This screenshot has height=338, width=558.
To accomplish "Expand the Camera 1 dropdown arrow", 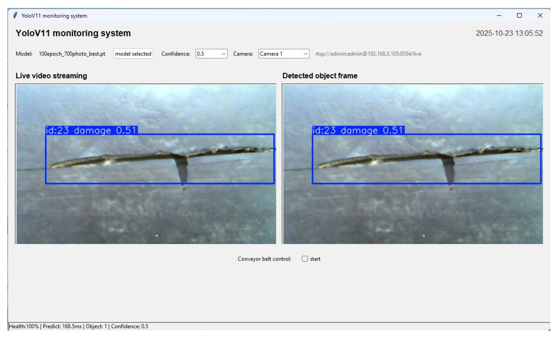I will pos(305,54).
